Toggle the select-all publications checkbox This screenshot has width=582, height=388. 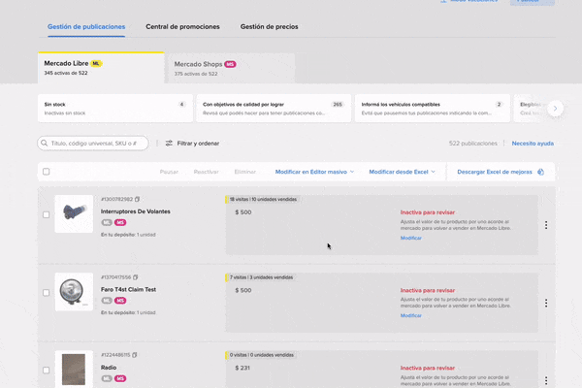[x=46, y=172]
